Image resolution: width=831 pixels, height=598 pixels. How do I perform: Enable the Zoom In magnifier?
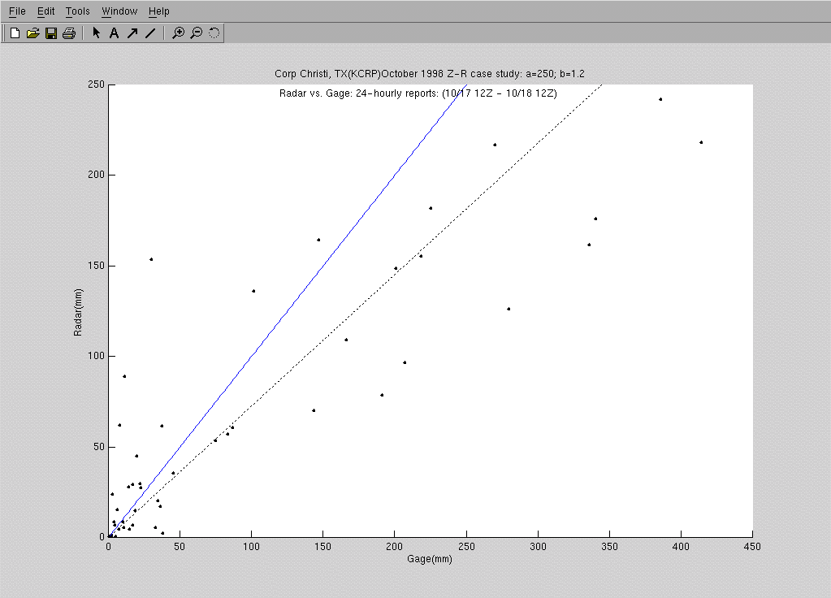click(x=179, y=32)
